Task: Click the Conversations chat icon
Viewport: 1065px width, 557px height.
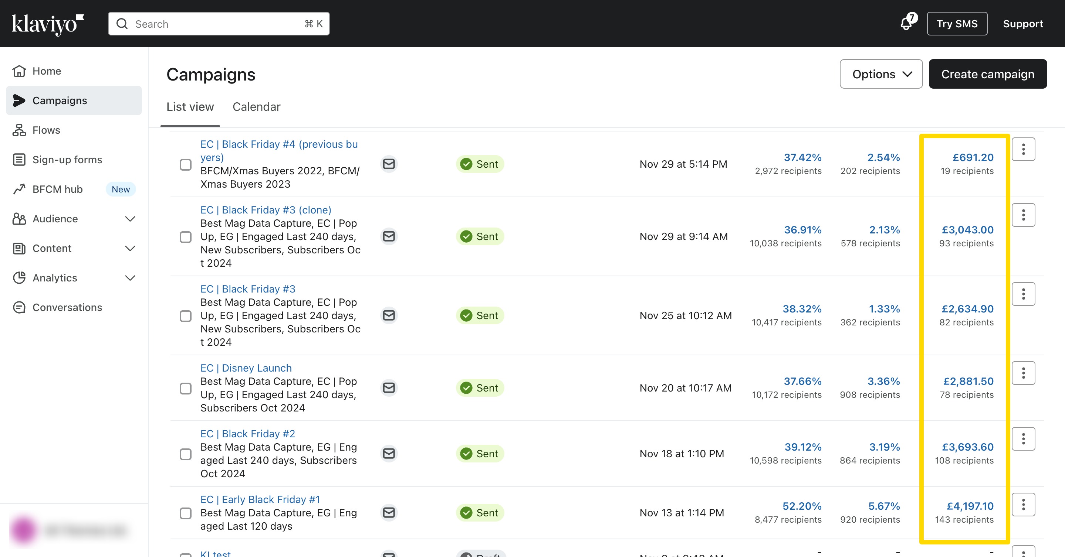Action: 19,307
